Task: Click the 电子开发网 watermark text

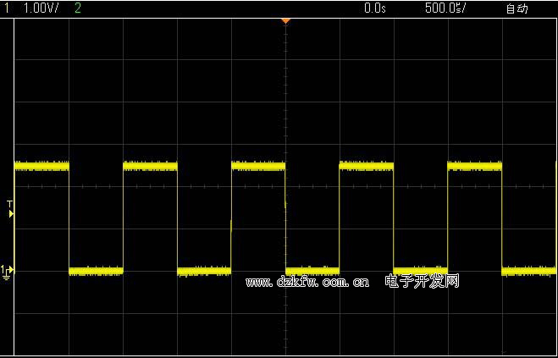Action: 422,281
